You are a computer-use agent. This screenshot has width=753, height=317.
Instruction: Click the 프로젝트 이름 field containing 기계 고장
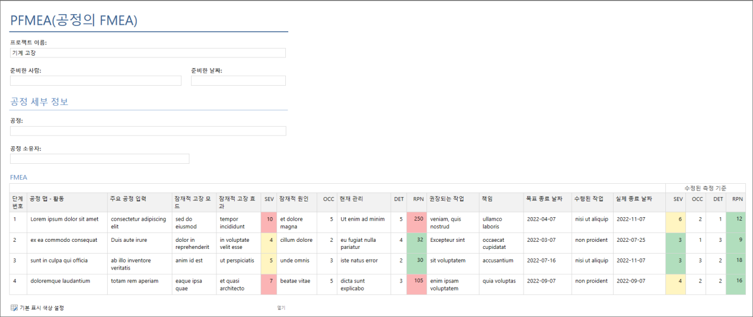148,53
